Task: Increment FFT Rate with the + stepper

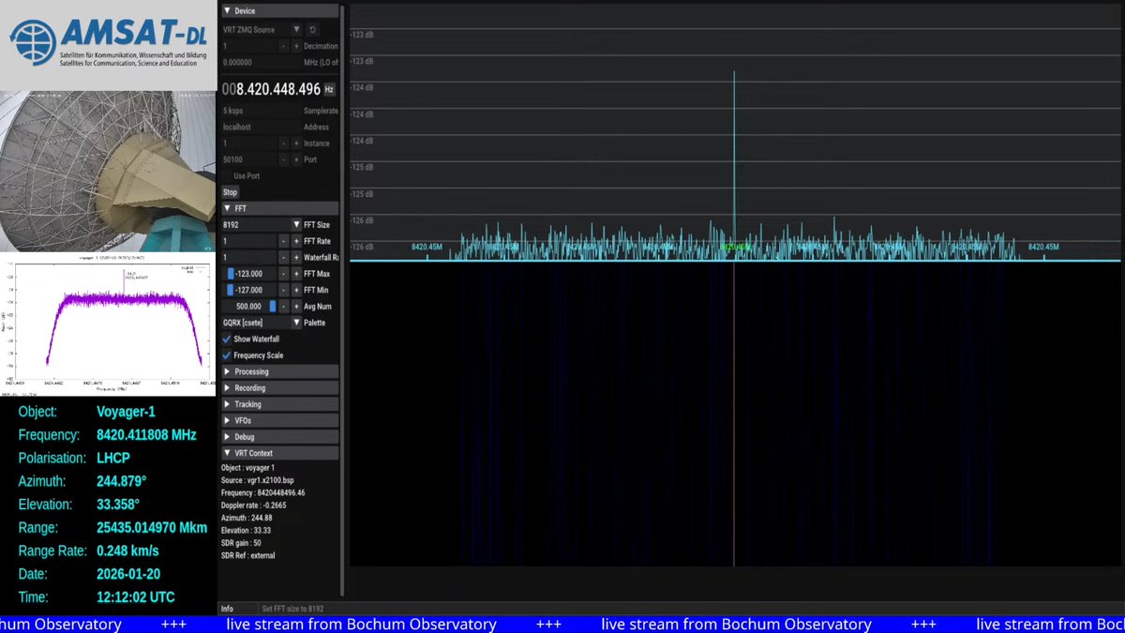Action: pyautogui.click(x=295, y=241)
